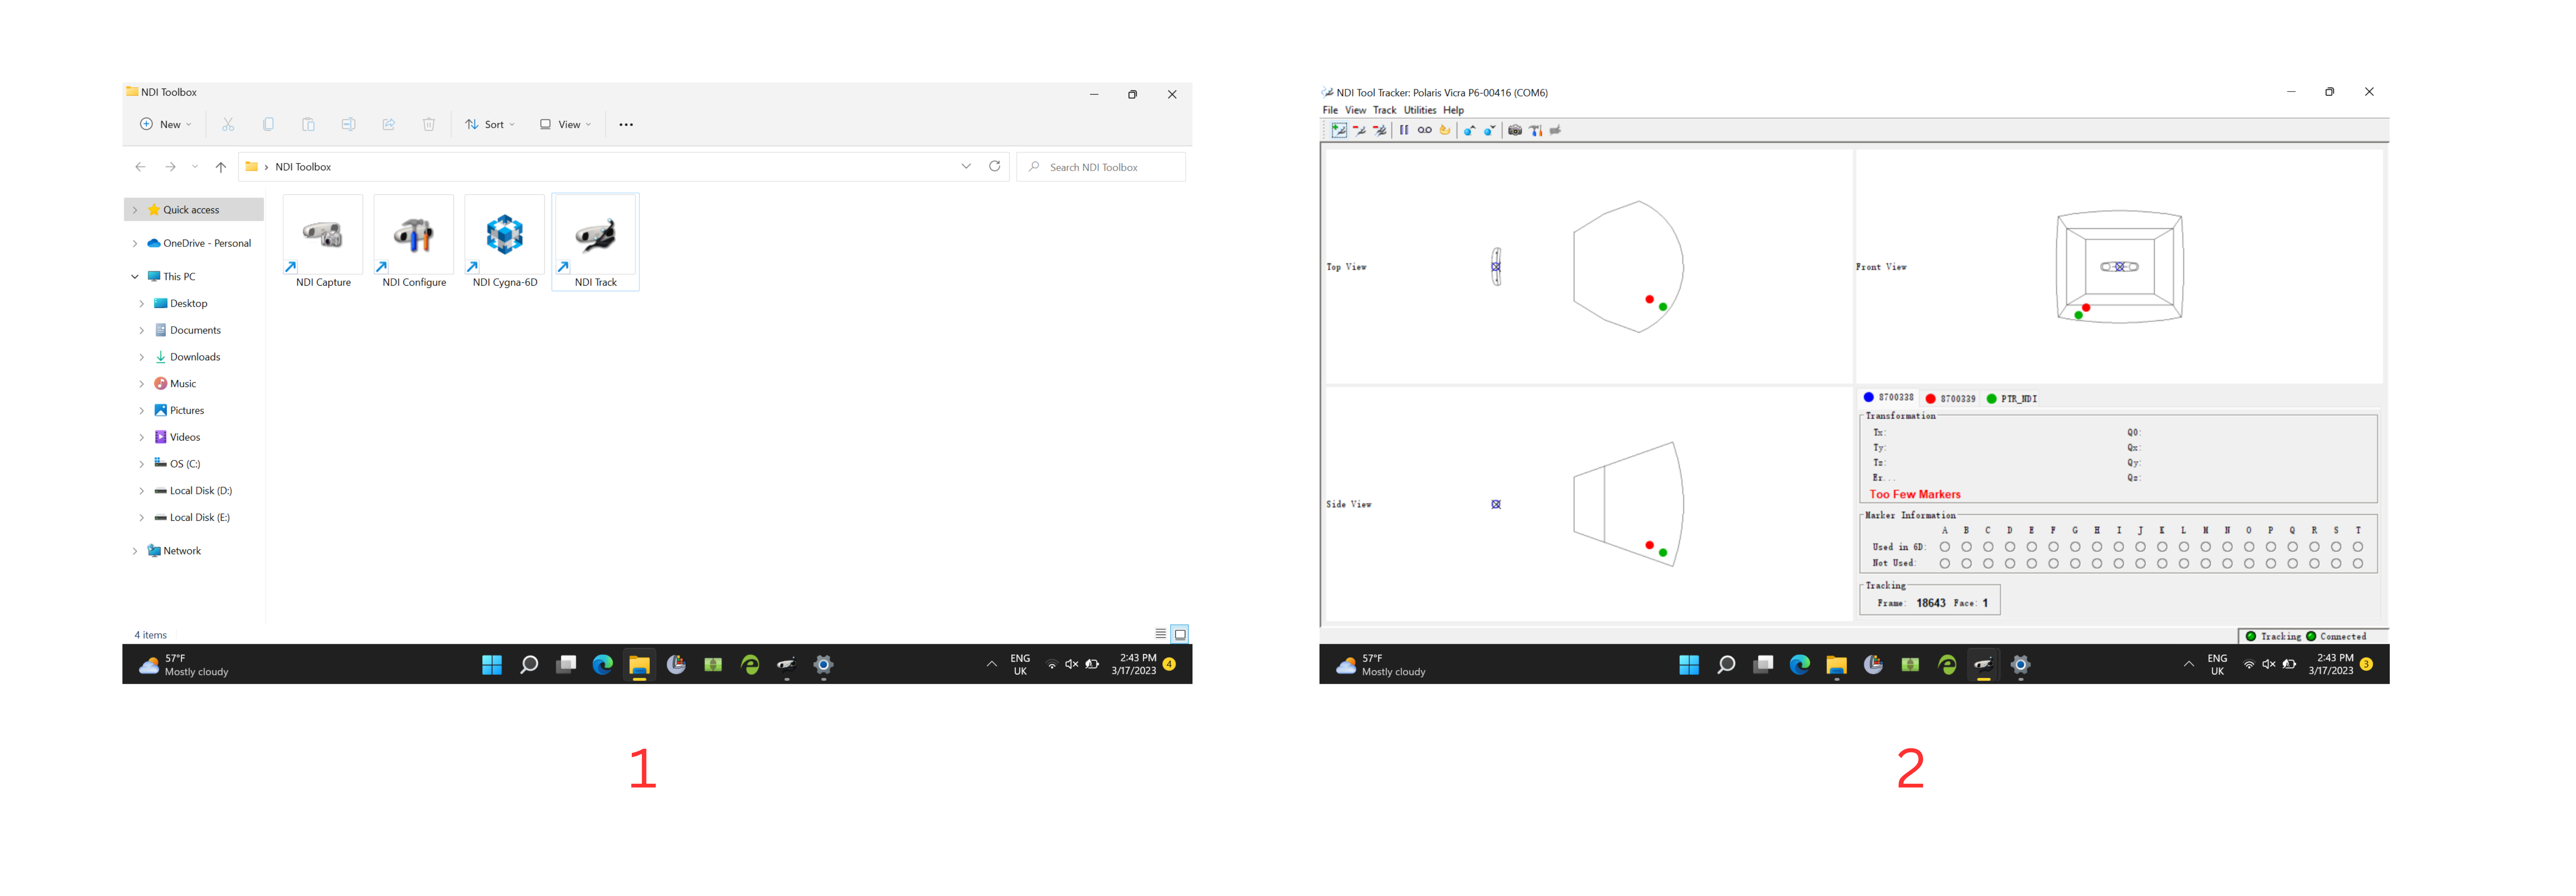Click the unload tool icon with single red minus
This screenshot has height=896, width=2576.
[x=1360, y=131]
